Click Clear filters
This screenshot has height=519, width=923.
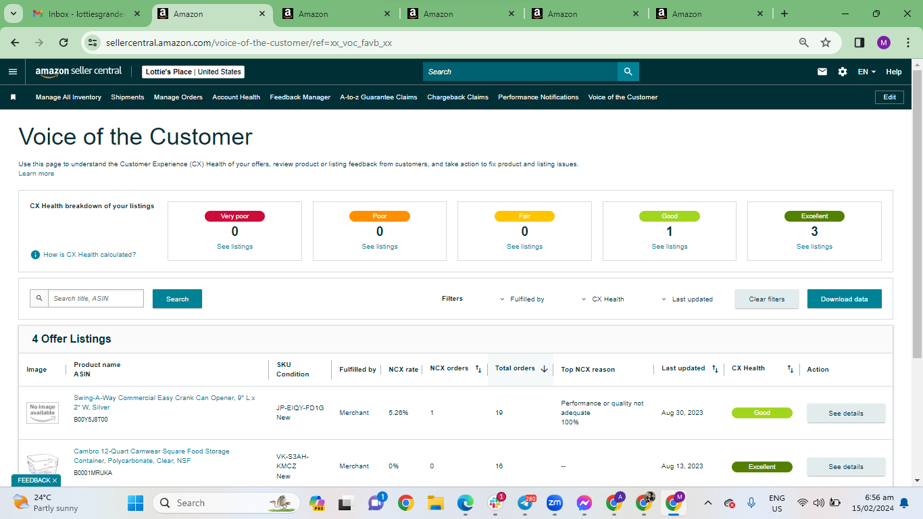767,299
